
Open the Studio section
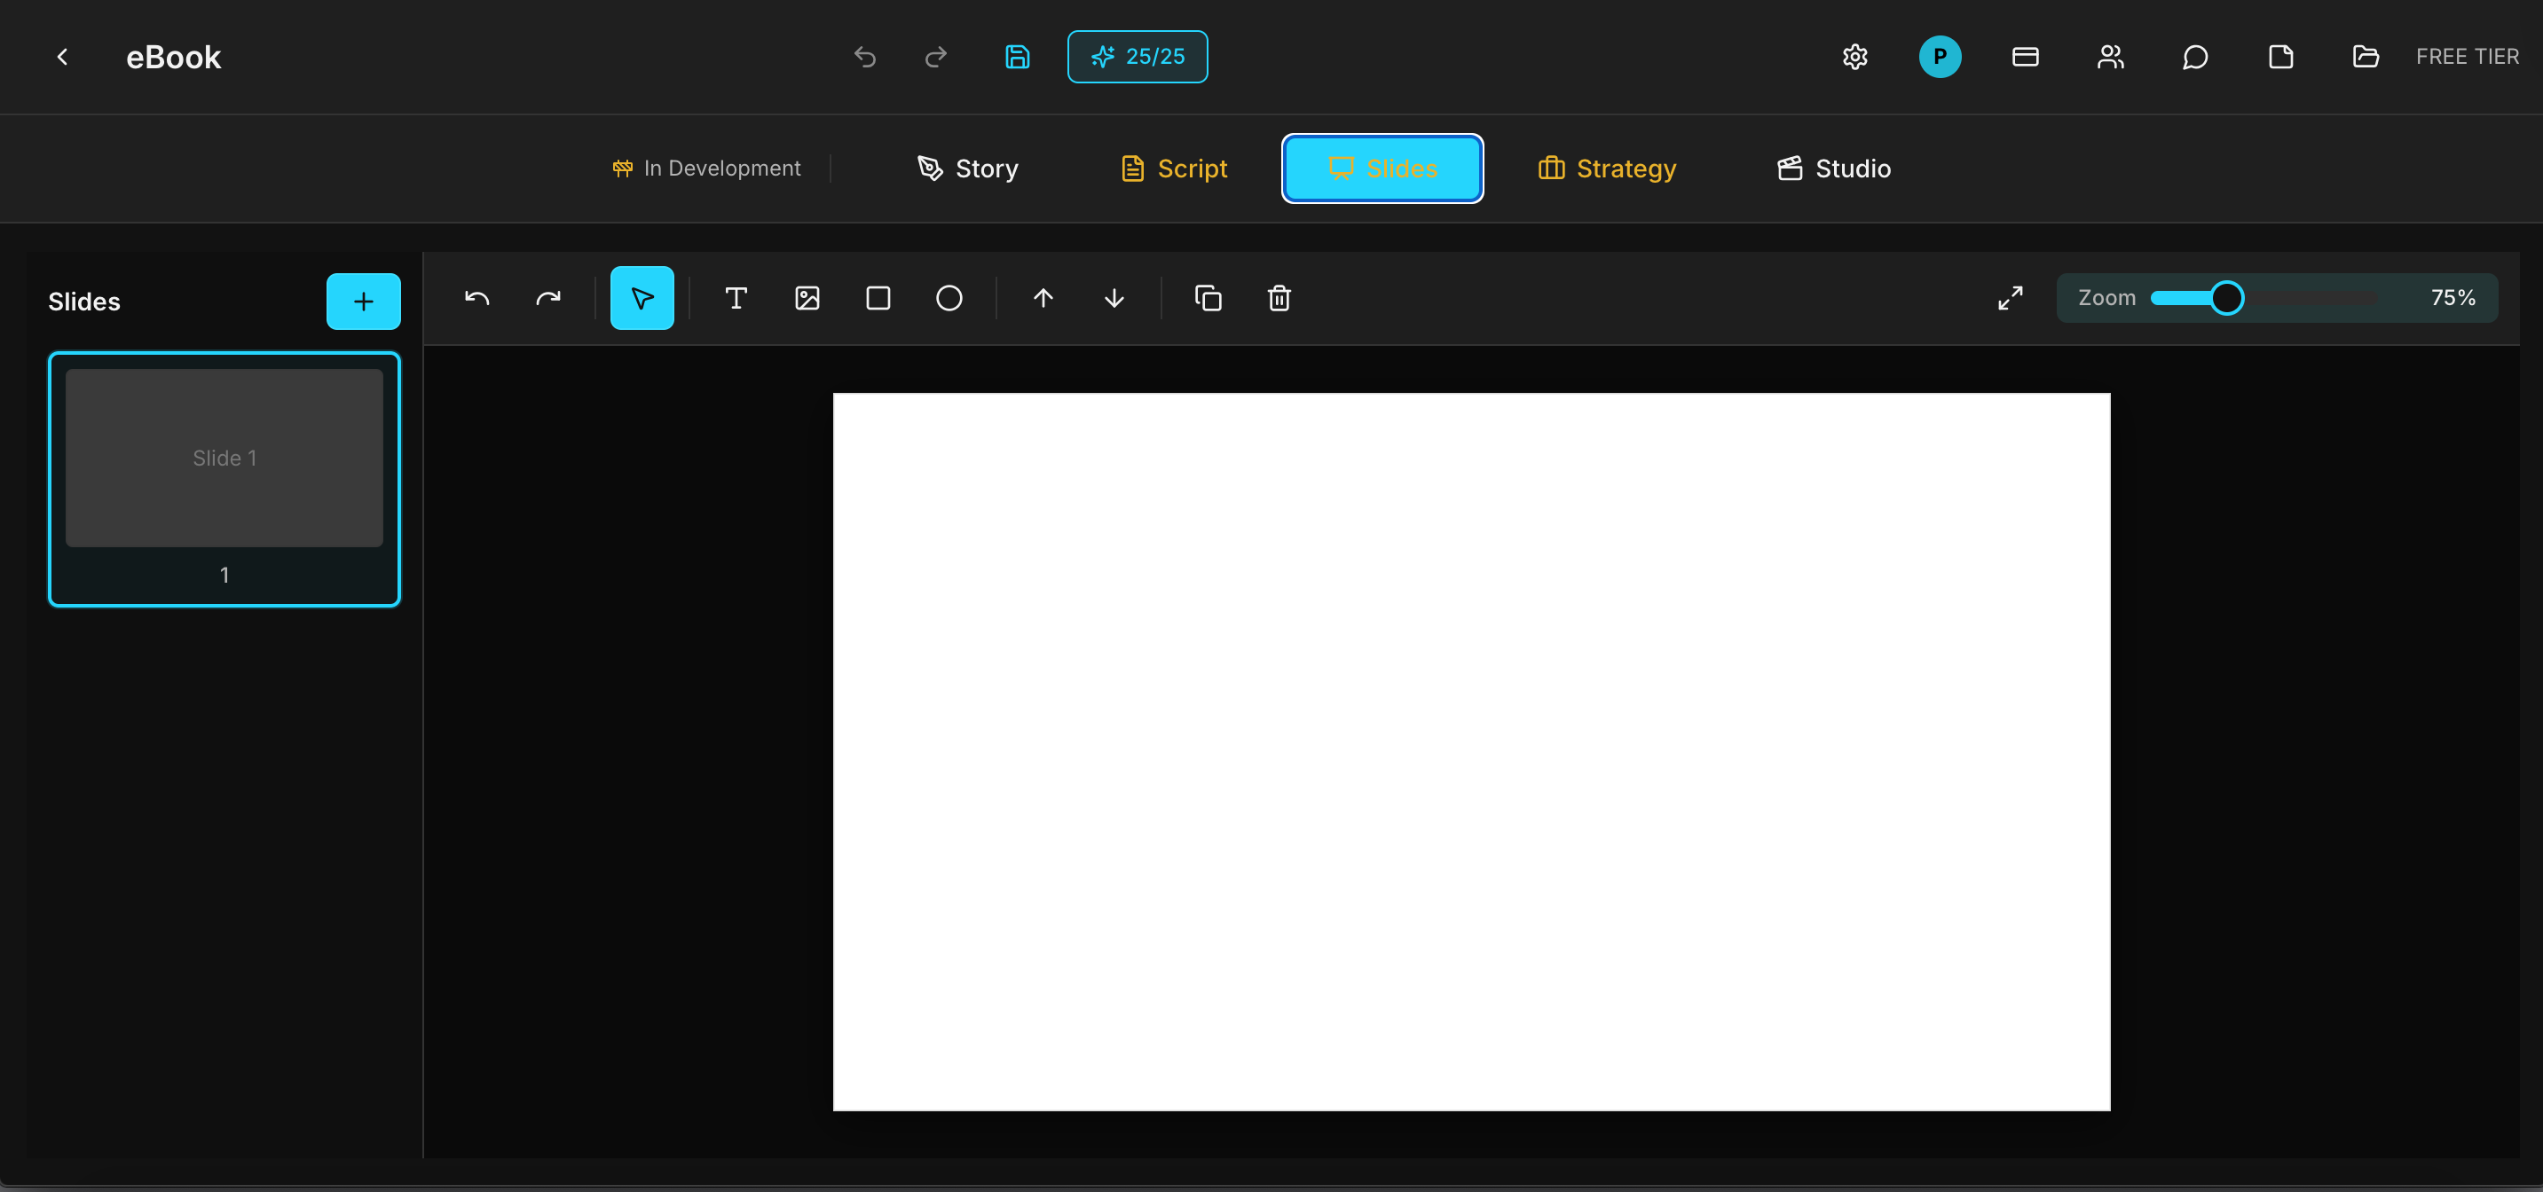pyautogui.click(x=1831, y=168)
